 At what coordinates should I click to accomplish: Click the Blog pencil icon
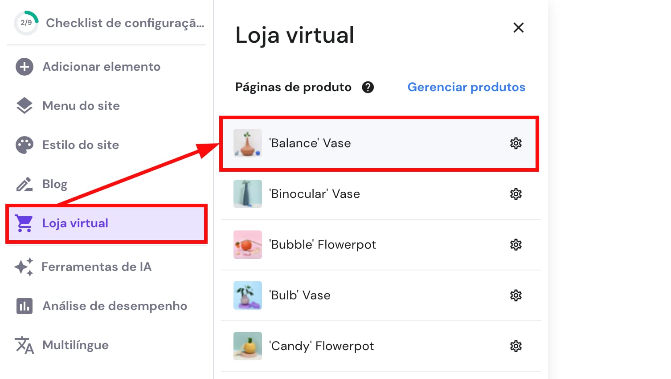[x=24, y=184]
